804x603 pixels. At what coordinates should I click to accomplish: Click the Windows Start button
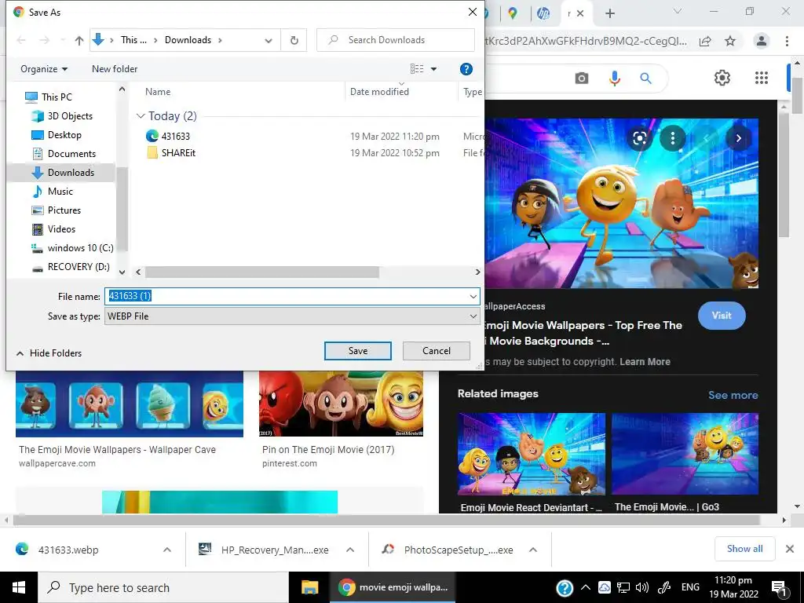coord(19,587)
